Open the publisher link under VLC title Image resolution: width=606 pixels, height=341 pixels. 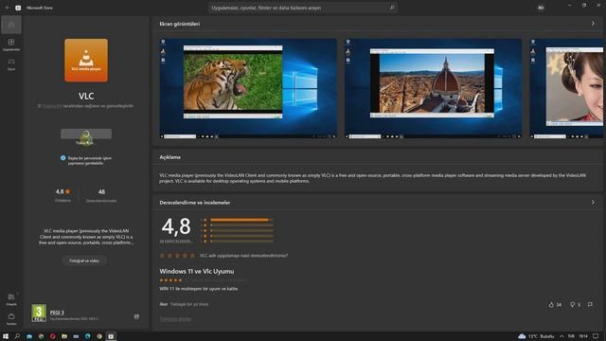click(x=52, y=106)
